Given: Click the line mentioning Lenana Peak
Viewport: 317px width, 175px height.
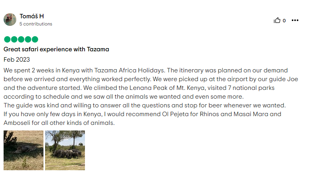Looking at the screenshot, I should 139,88.
